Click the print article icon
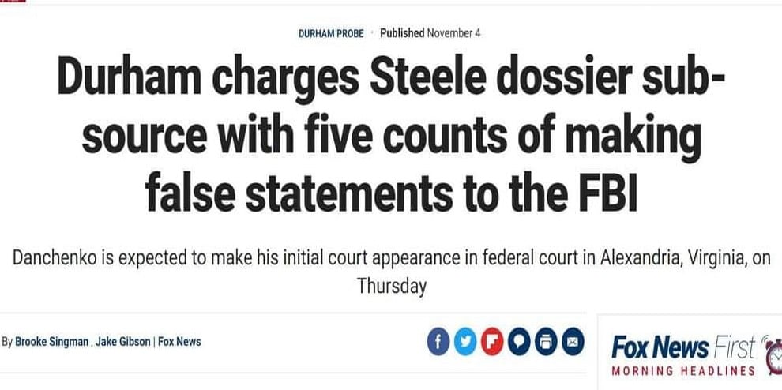Screen dimensions: 782x390 pos(546,342)
